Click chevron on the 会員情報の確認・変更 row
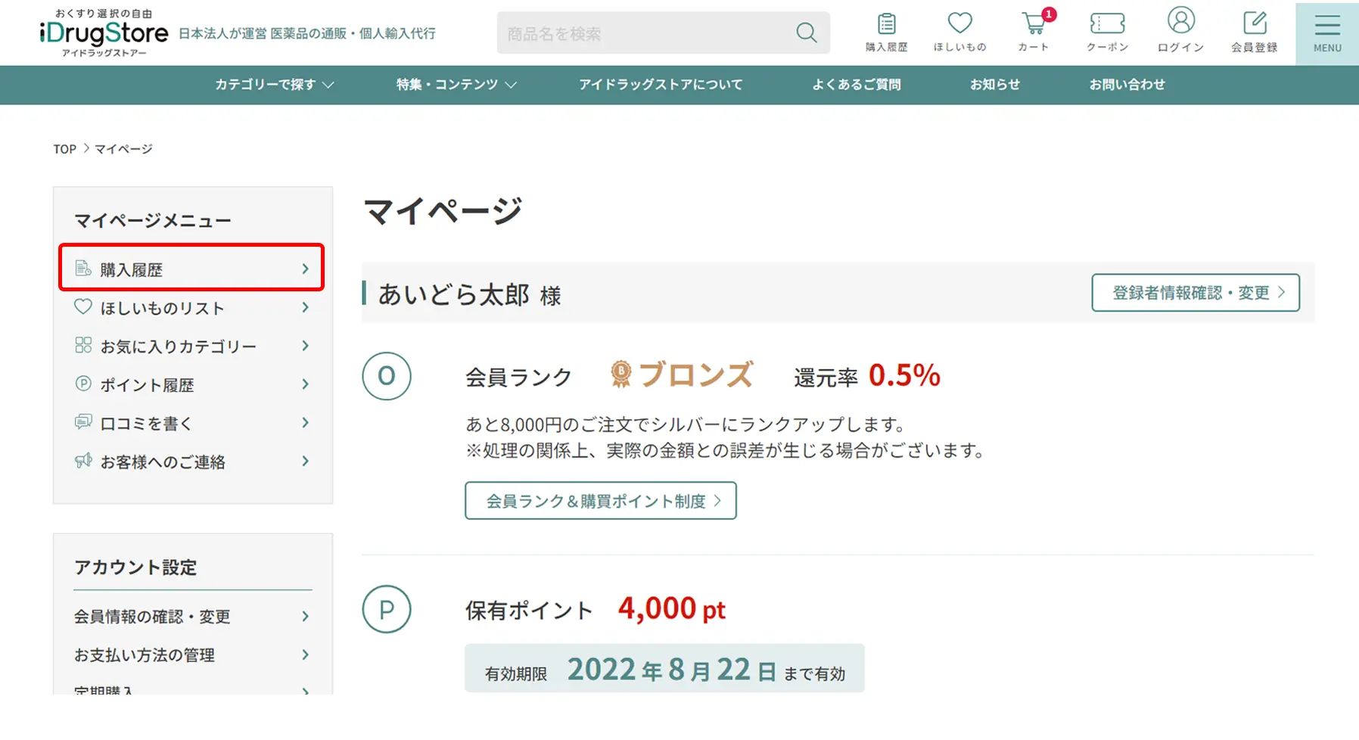The height and width of the screenshot is (740, 1359). (306, 616)
